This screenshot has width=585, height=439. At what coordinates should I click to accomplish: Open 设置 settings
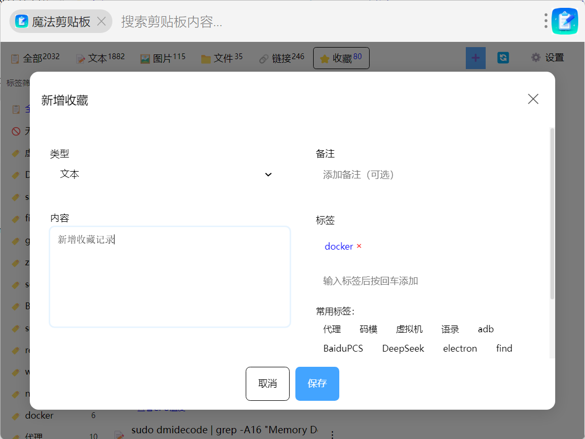pyautogui.click(x=547, y=58)
